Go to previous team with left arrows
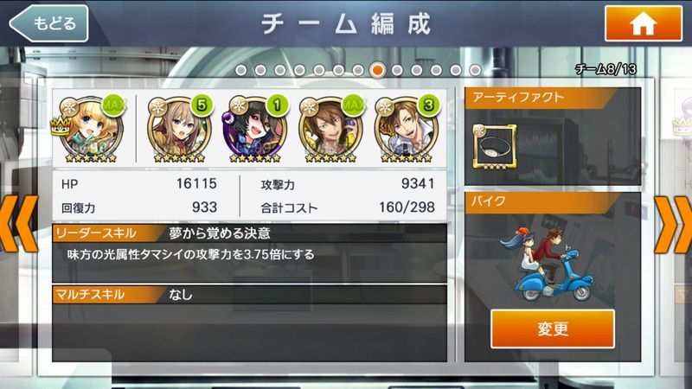 18,224
